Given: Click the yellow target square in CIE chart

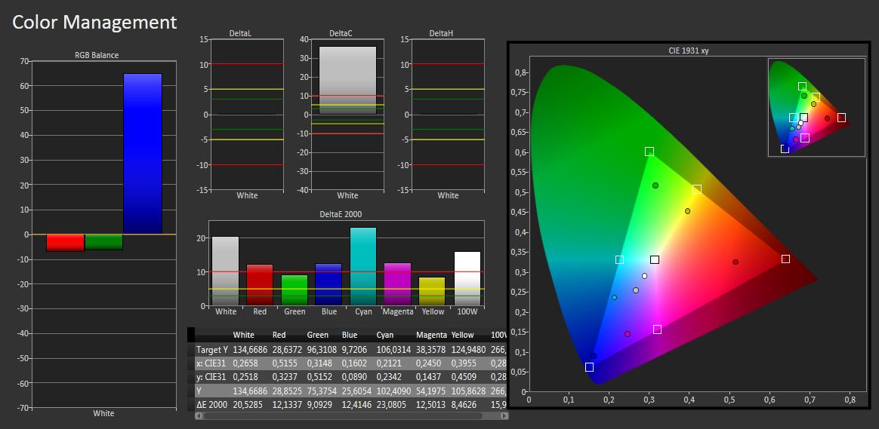Looking at the screenshot, I should [696, 189].
